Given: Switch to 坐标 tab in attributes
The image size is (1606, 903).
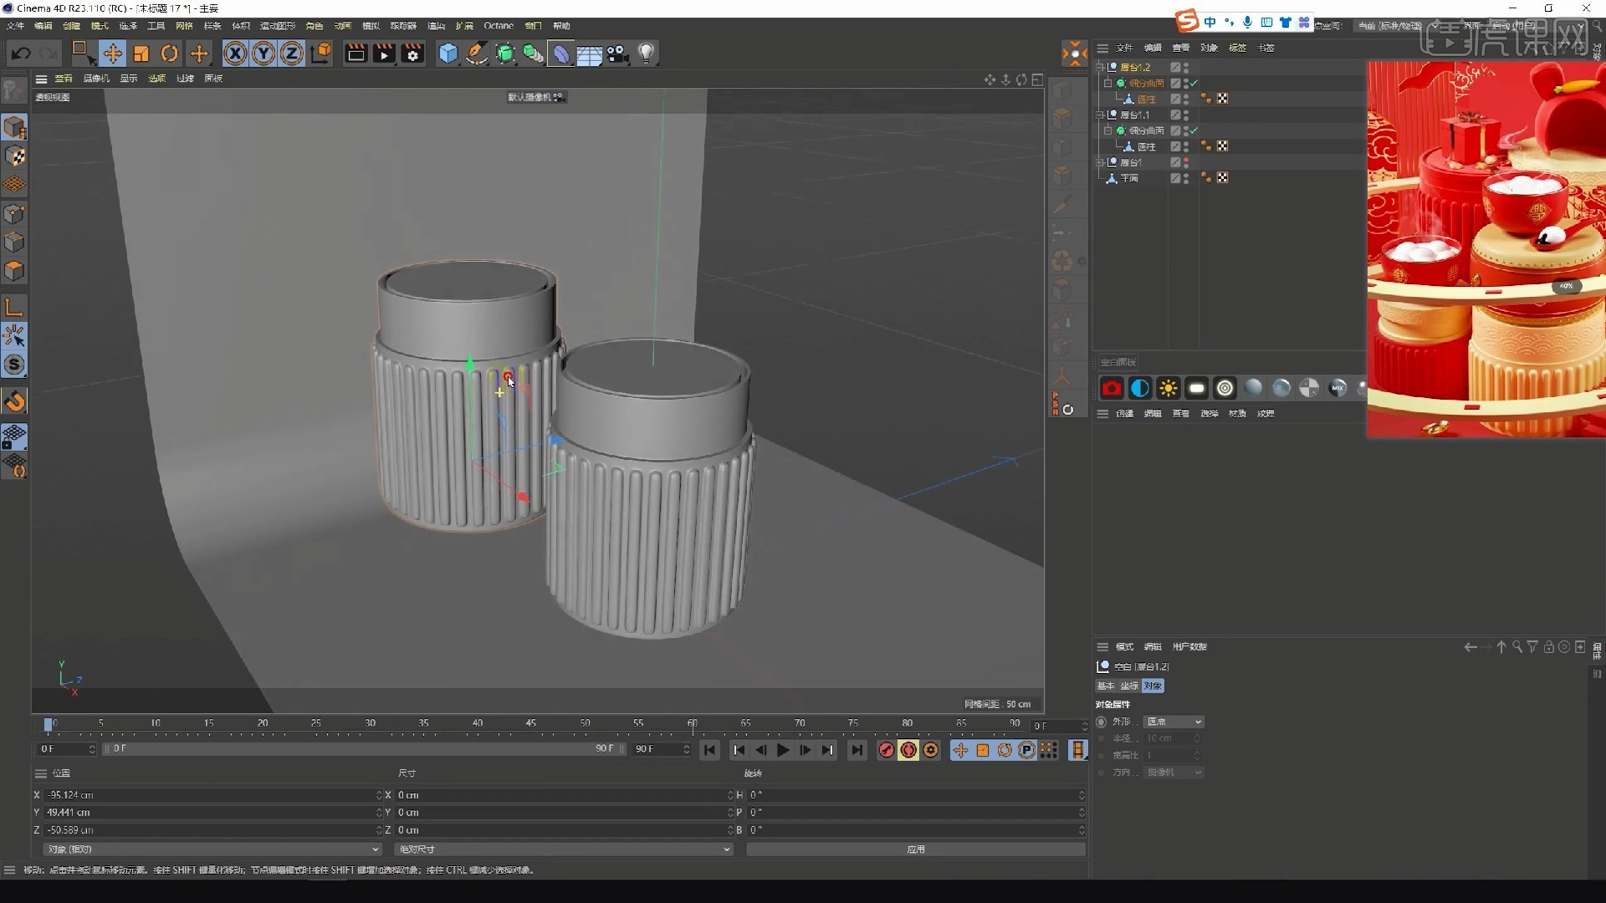Looking at the screenshot, I should click(1129, 686).
